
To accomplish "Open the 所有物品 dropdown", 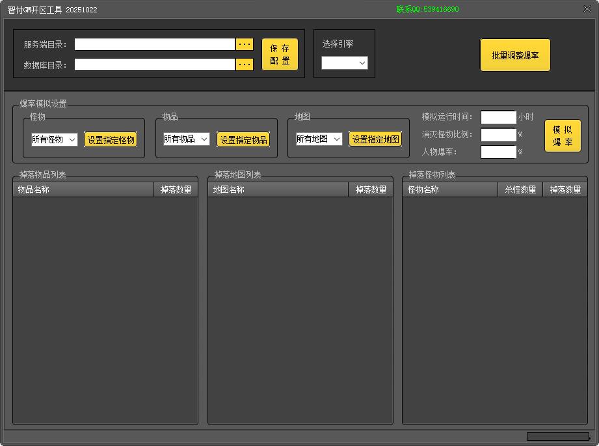I will [x=187, y=139].
